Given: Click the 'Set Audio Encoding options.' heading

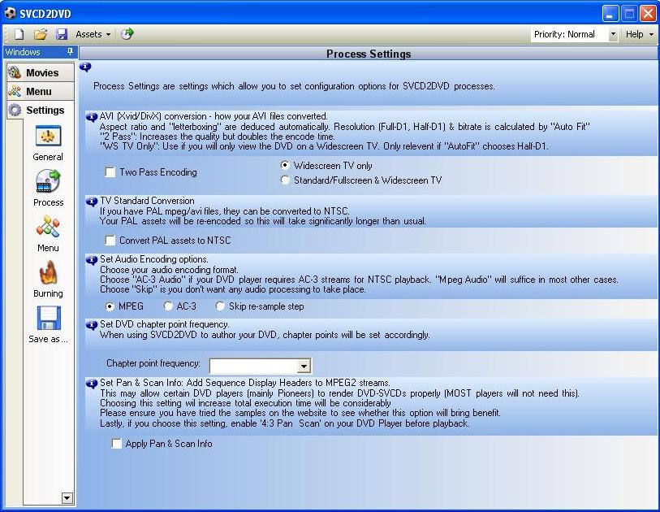Looking at the screenshot, I should [x=154, y=259].
